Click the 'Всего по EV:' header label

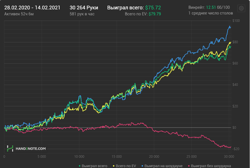[x=136, y=14]
